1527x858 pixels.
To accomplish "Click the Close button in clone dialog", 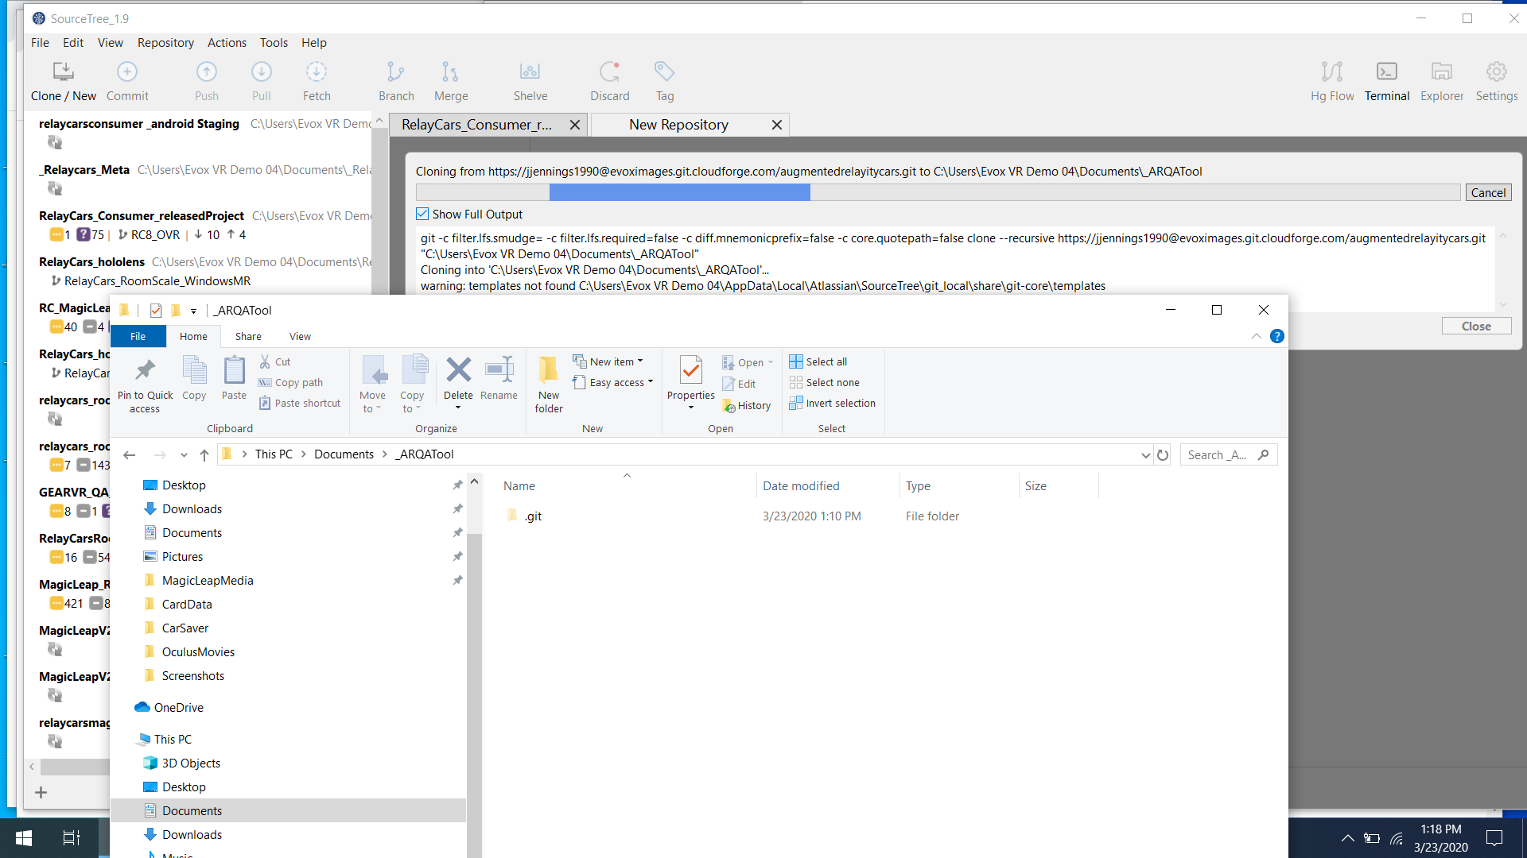I will (x=1476, y=327).
